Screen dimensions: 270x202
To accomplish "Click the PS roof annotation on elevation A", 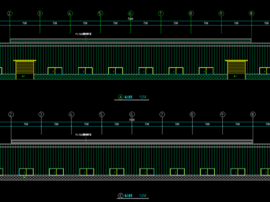I will tap(83, 34).
